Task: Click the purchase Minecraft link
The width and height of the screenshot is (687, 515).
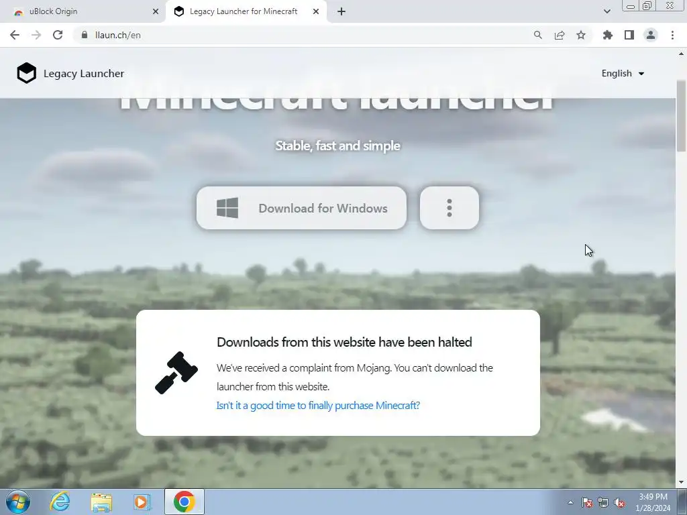Action: click(x=318, y=406)
